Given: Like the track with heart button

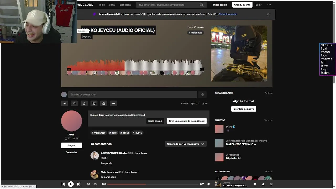Looking at the screenshot, I should [65, 103].
